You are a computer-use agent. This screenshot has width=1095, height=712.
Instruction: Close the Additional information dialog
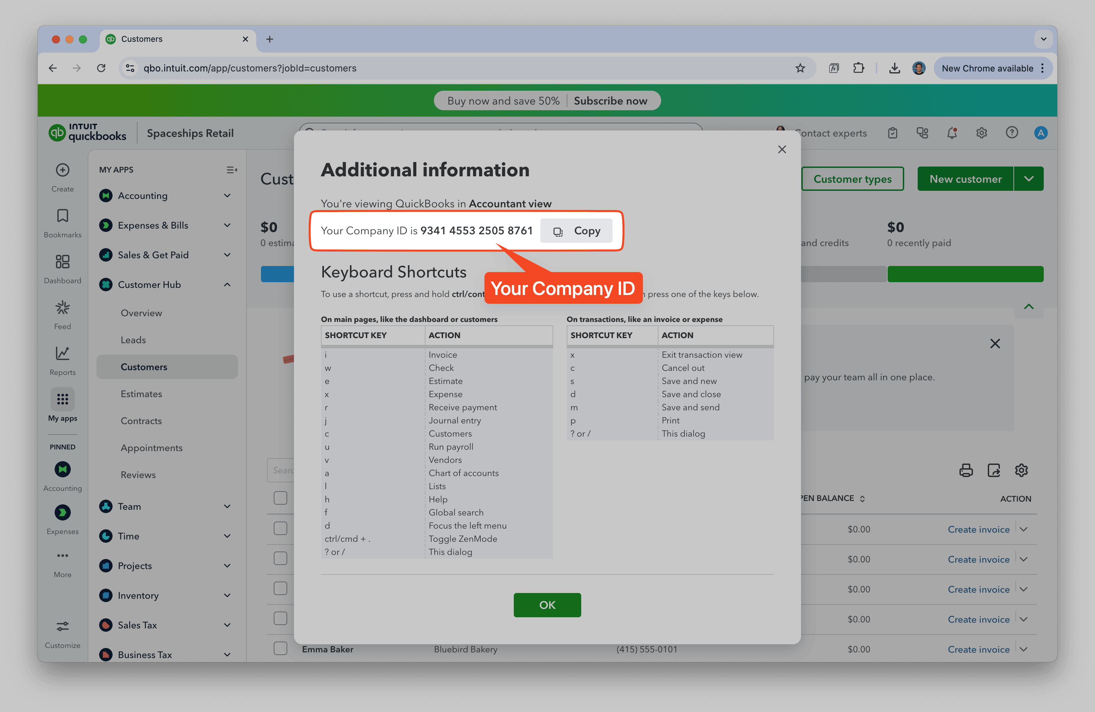click(x=782, y=149)
